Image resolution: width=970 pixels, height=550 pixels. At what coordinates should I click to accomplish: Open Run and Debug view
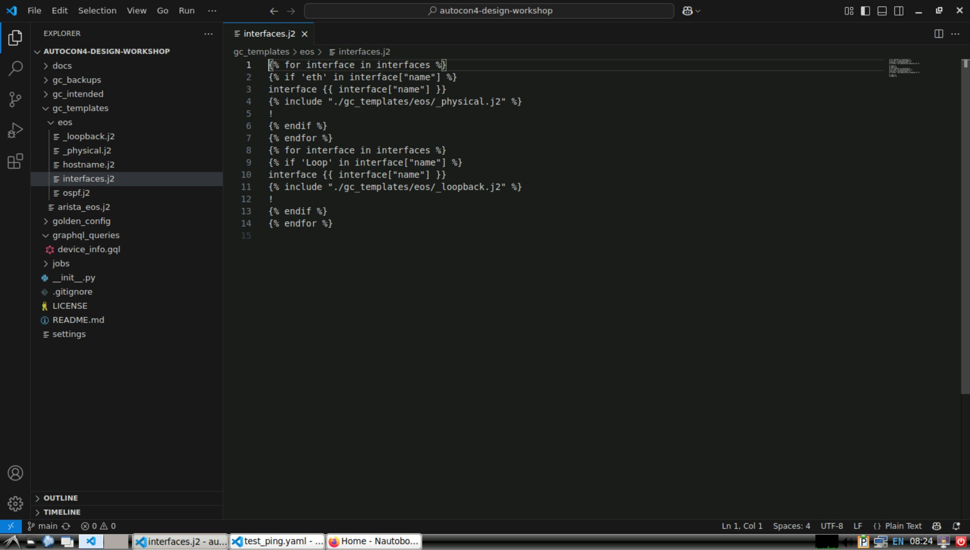click(15, 130)
